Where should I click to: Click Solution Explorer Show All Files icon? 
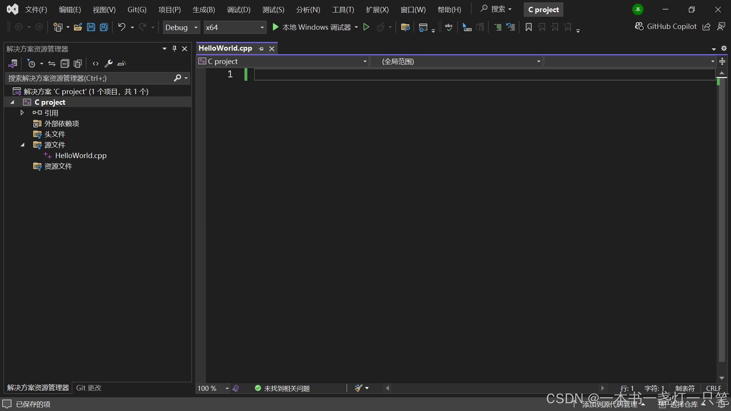click(x=78, y=64)
